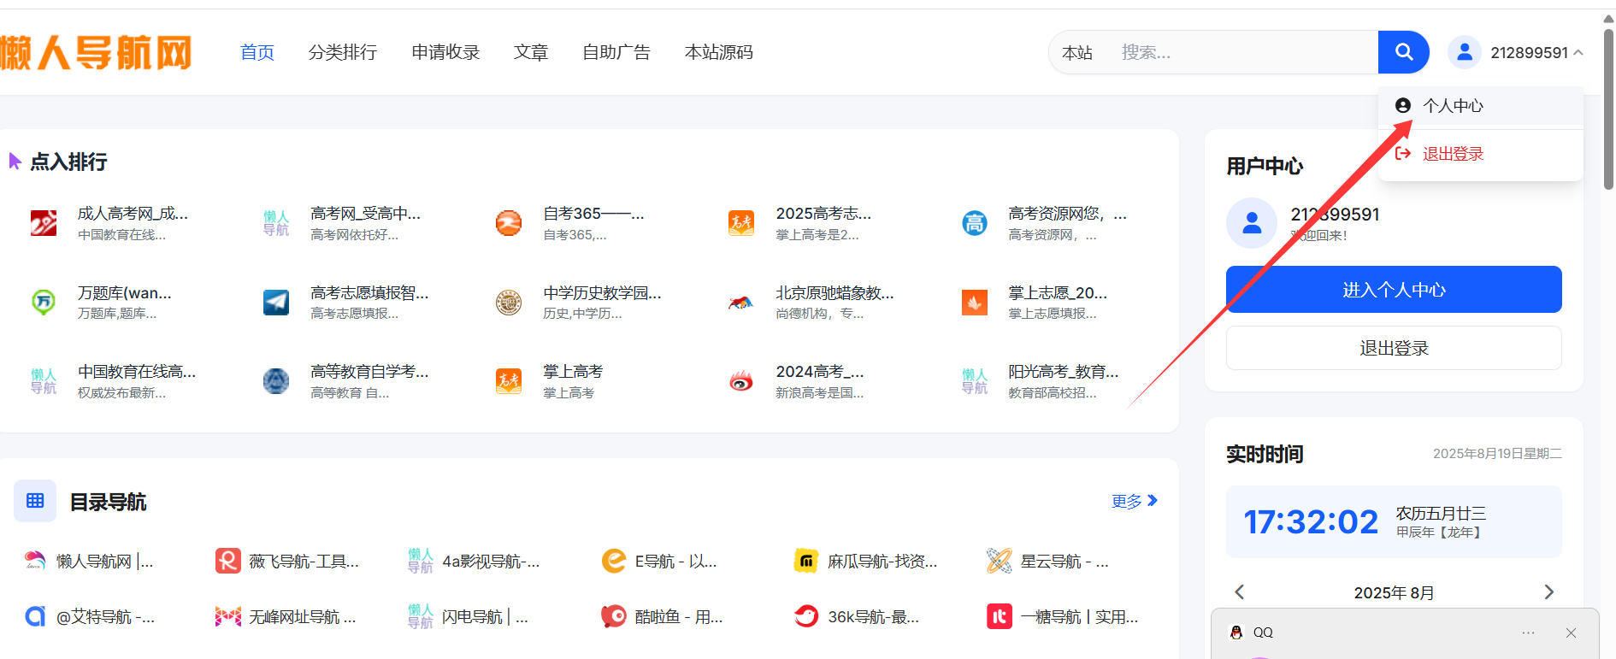1616x659 pixels.
Task: Go to the 首页 navigation tab
Action: point(257,52)
